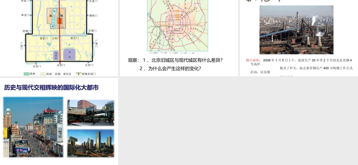Click the 左安门 gate label
The width and height of the screenshot is (358, 165).
(x=89, y=65)
